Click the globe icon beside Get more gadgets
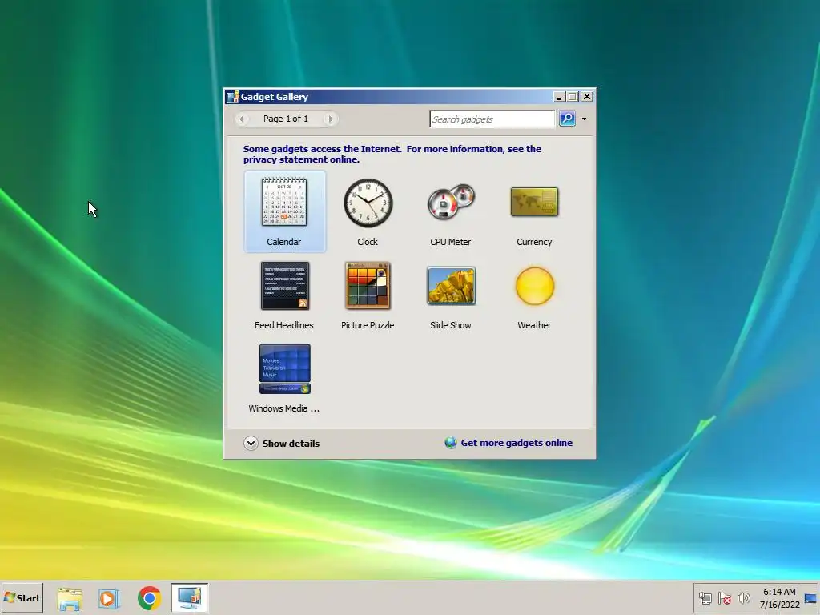The width and height of the screenshot is (820, 615). (x=450, y=442)
